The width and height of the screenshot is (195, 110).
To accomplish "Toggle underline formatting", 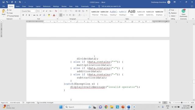I will point(29,15).
